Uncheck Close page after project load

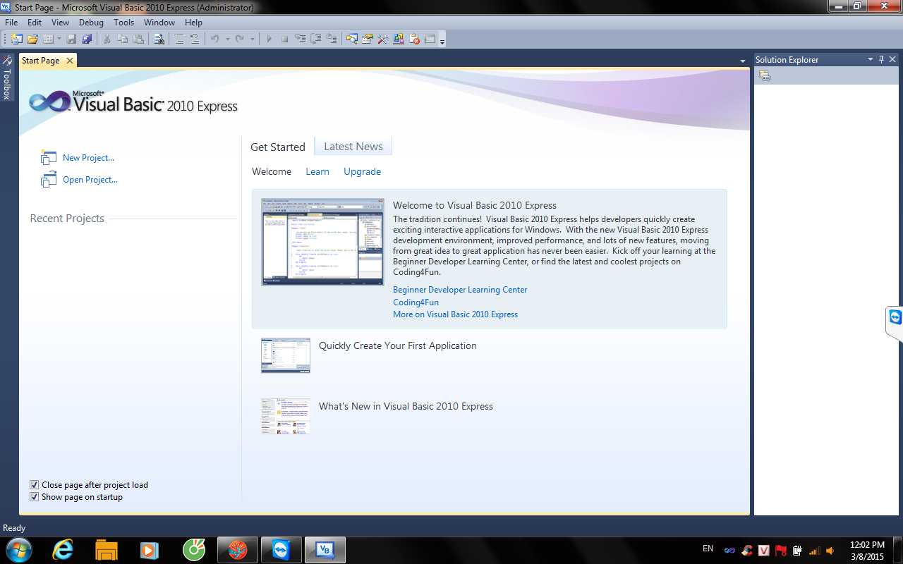34,485
